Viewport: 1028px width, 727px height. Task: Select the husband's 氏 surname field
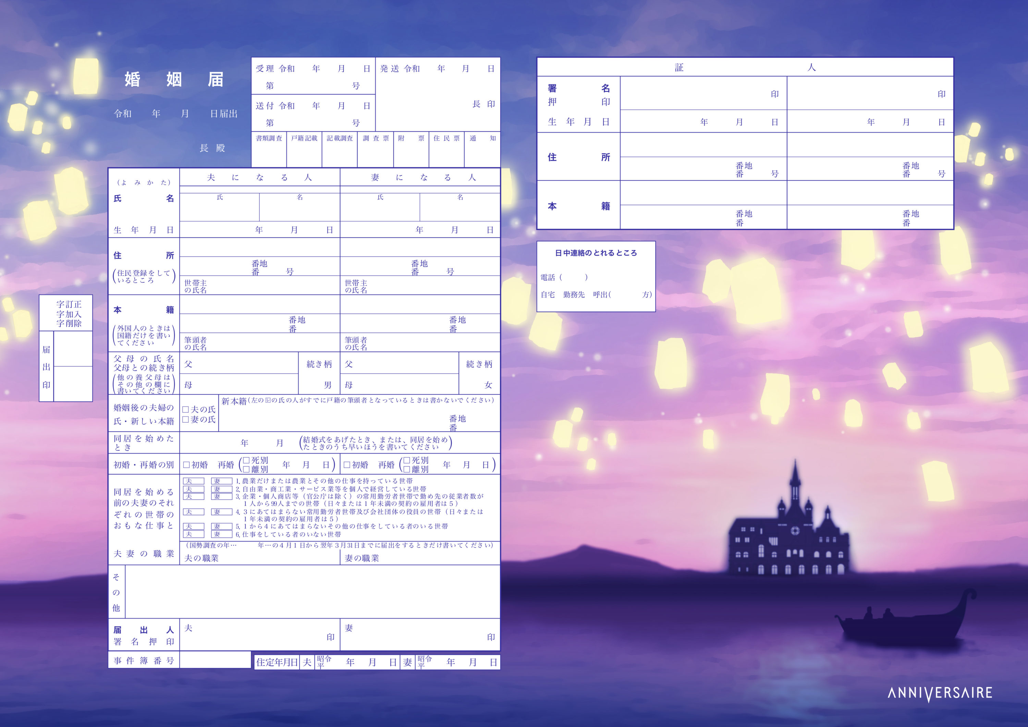(x=219, y=207)
